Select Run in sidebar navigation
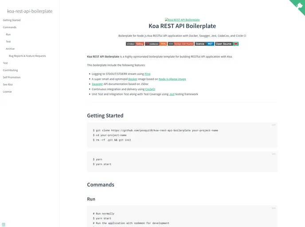 coord(8,35)
